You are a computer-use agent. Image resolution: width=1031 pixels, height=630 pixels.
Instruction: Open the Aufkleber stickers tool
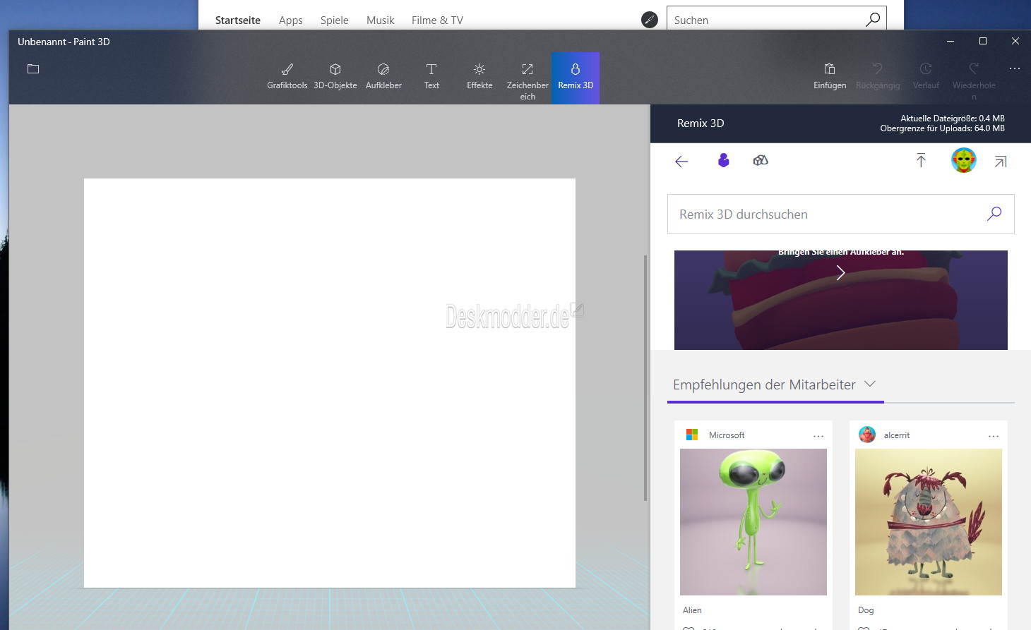[383, 76]
